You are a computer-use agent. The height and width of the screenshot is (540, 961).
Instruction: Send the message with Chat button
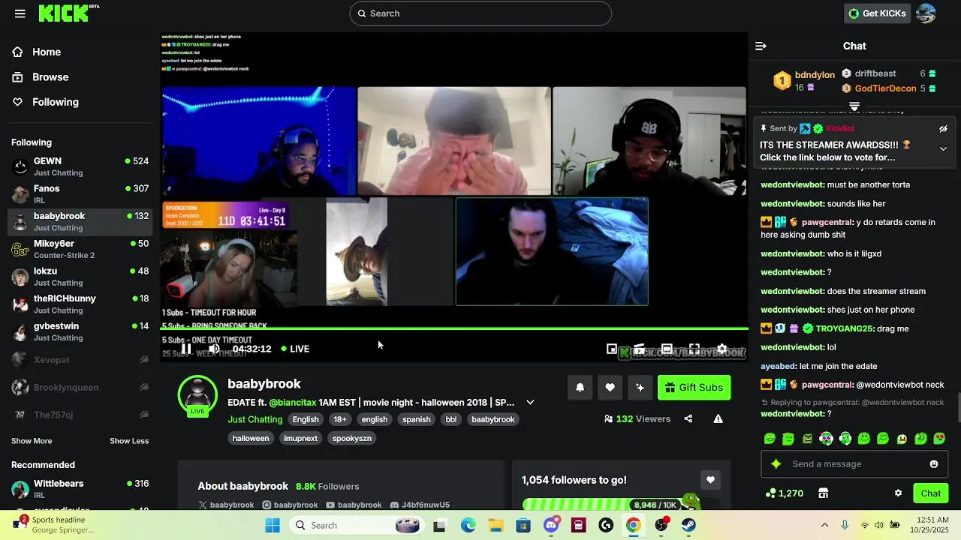931,493
